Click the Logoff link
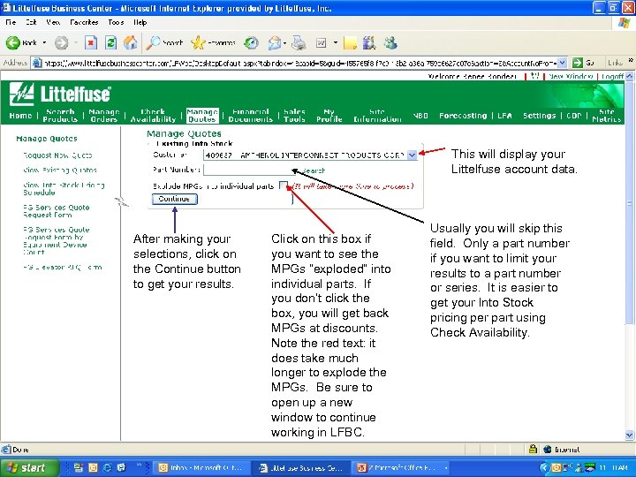The width and height of the screenshot is (636, 477). click(612, 76)
